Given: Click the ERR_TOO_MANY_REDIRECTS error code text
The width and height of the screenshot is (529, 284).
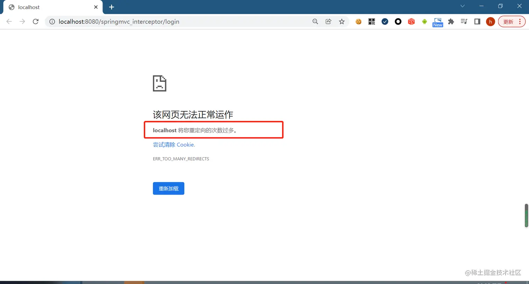Looking at the screenshot, I should [181, 159].
